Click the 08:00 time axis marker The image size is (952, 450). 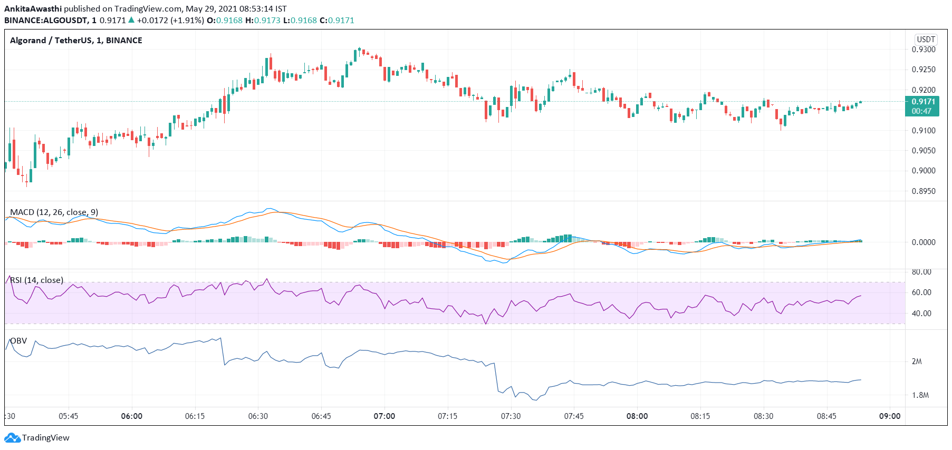[637, 416]
